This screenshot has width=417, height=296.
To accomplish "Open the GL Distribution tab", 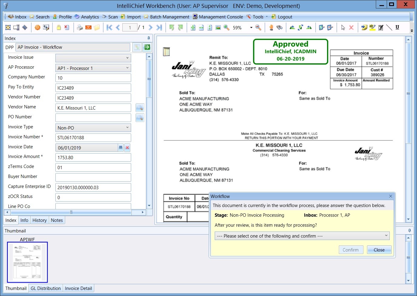I will point(45,288).
